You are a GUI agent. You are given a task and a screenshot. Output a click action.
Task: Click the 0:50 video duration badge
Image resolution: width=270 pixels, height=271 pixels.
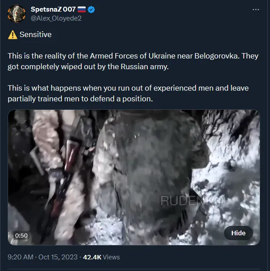pyautogui.click(x=21, y=235)
